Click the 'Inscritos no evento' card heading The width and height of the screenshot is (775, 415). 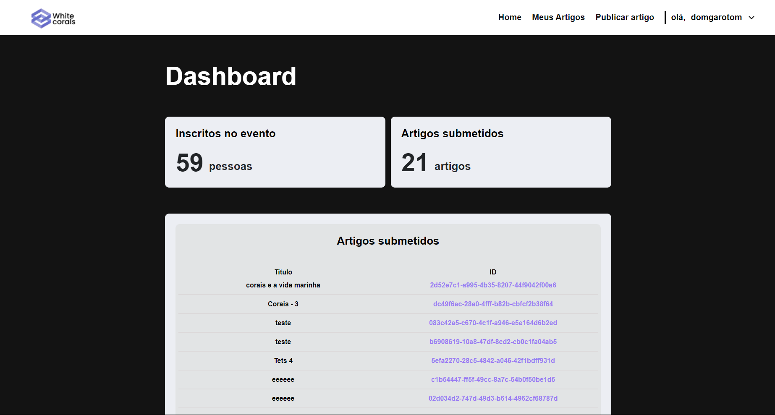(x=225, y=133)
